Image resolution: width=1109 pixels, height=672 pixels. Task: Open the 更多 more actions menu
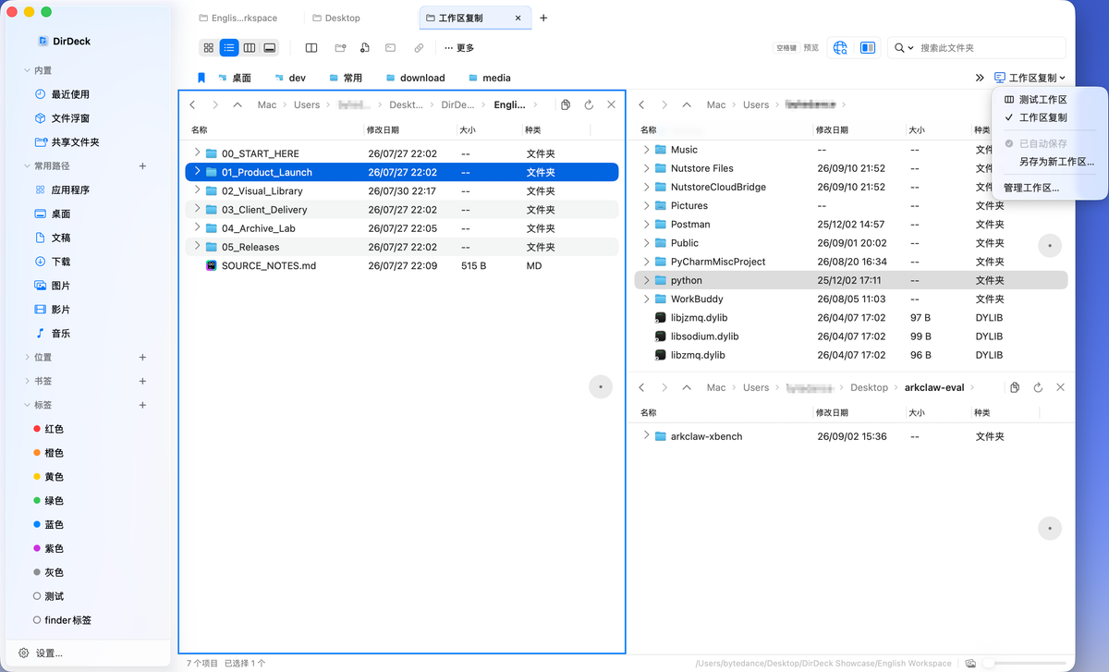[459, 48]
